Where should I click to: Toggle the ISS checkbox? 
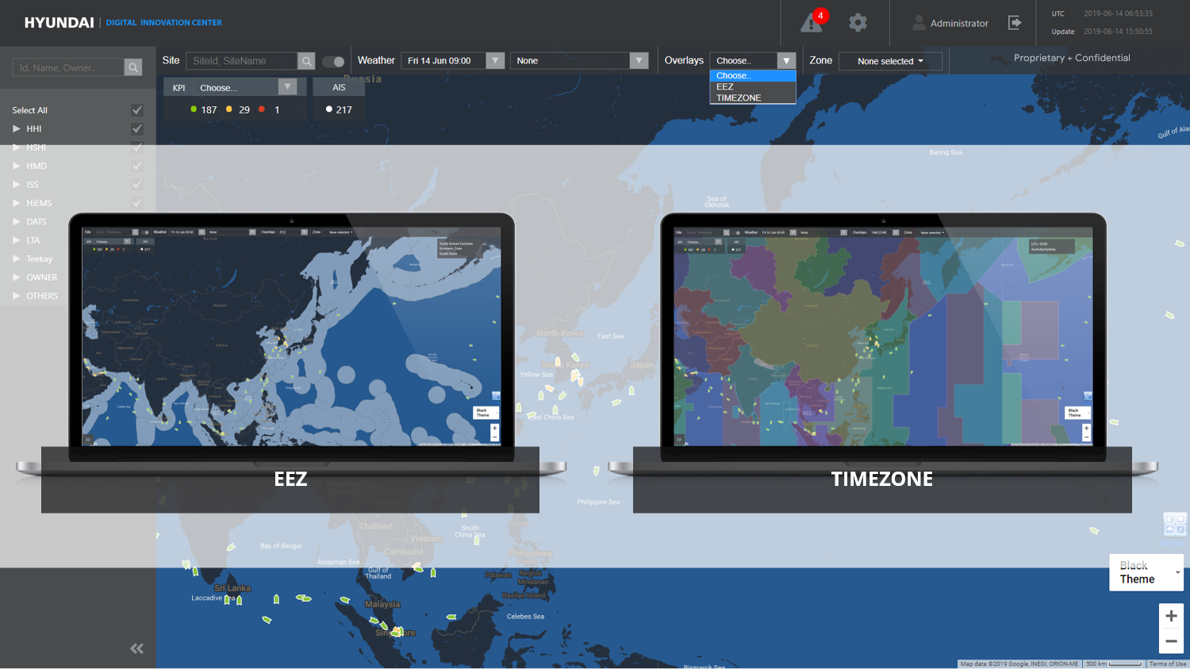(137, 184)
